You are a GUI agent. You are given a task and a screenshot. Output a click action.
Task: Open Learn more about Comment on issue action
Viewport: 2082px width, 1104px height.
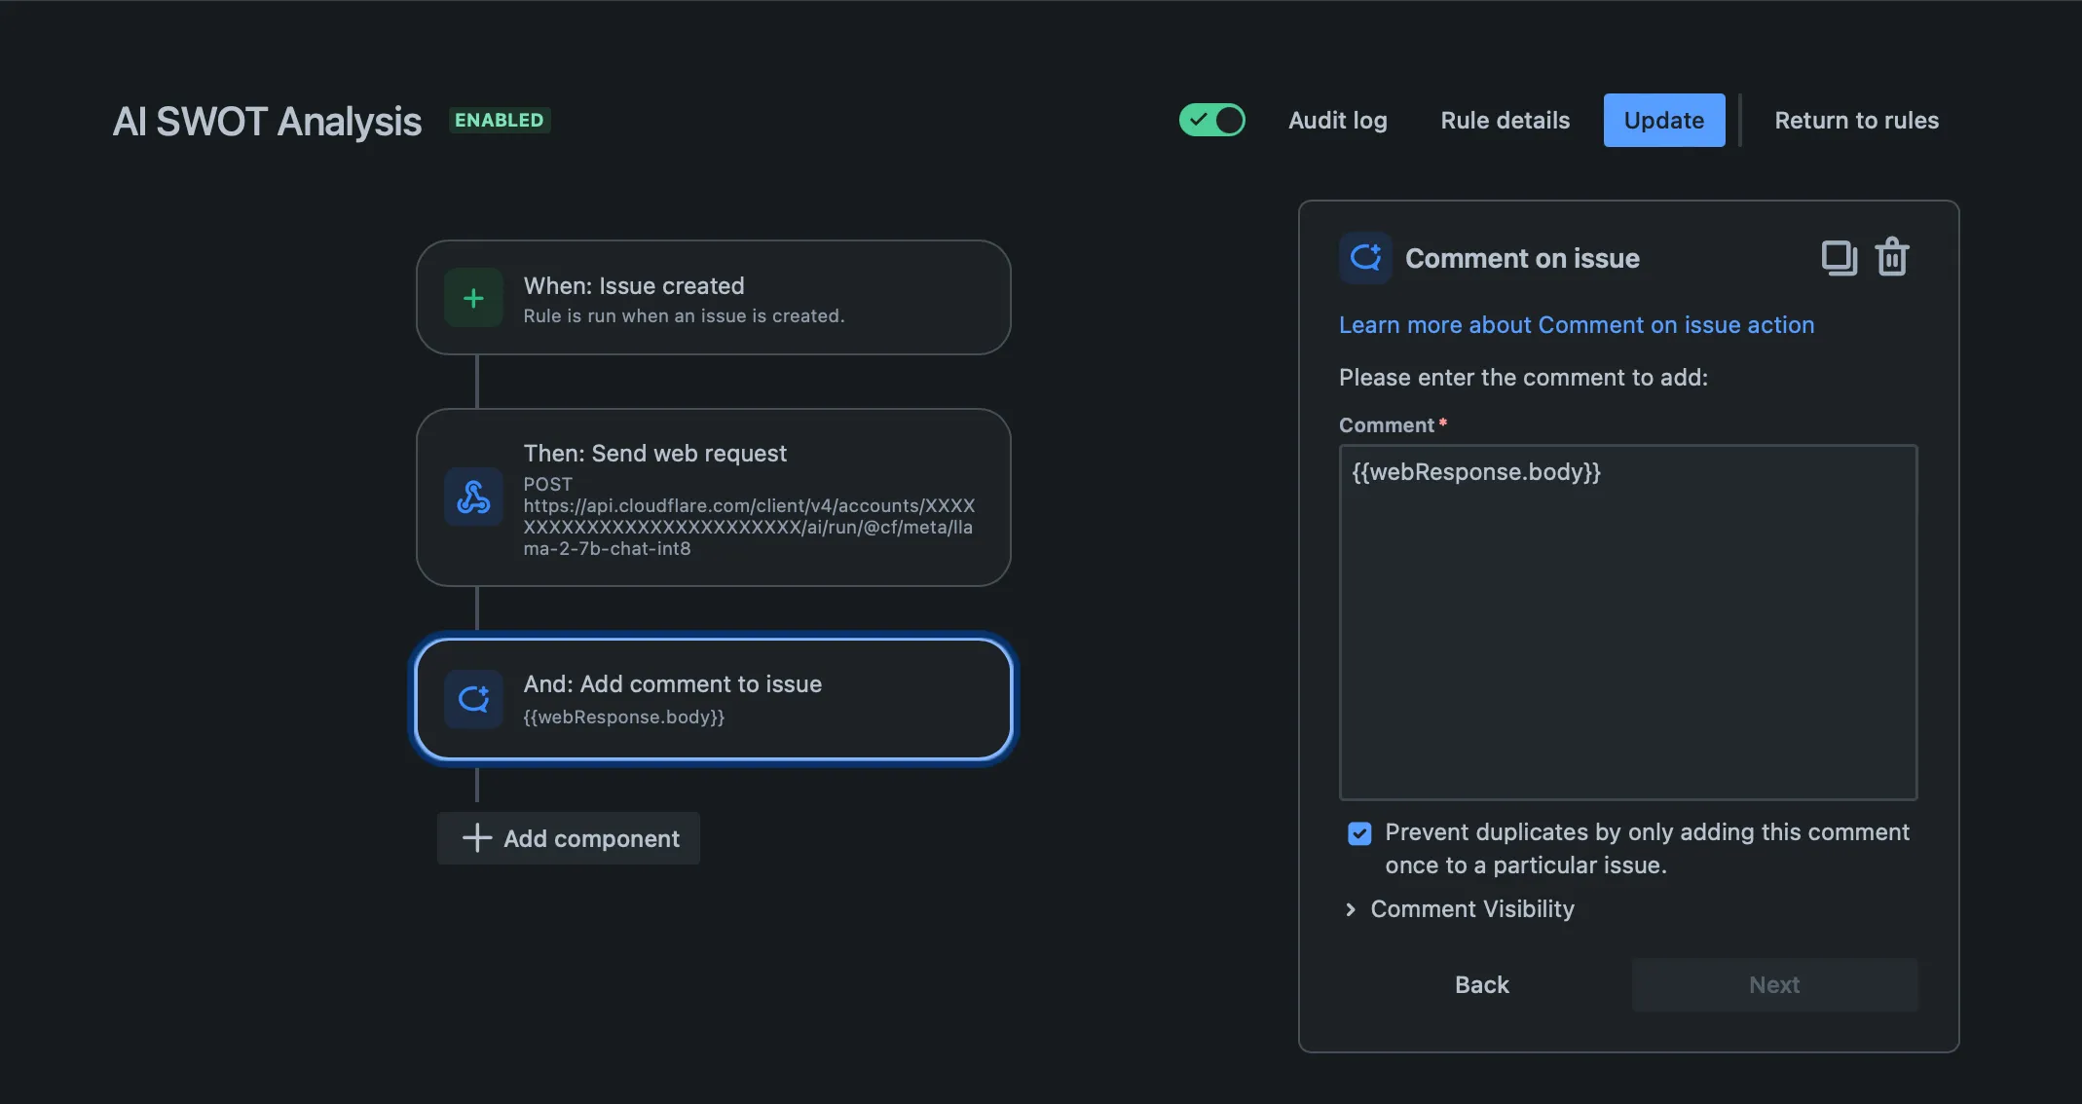1576,324
